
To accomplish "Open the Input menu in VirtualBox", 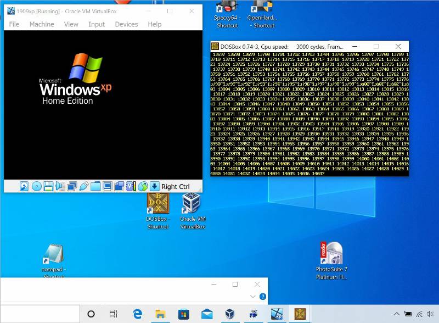I will [x=97, y=24].
